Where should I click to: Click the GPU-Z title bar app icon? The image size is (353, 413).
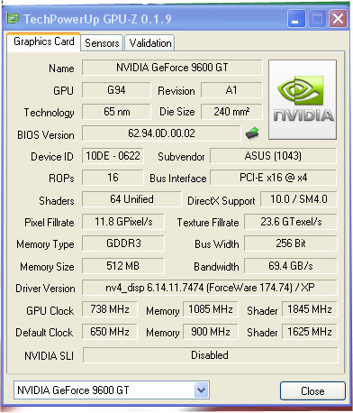point(13,19)
